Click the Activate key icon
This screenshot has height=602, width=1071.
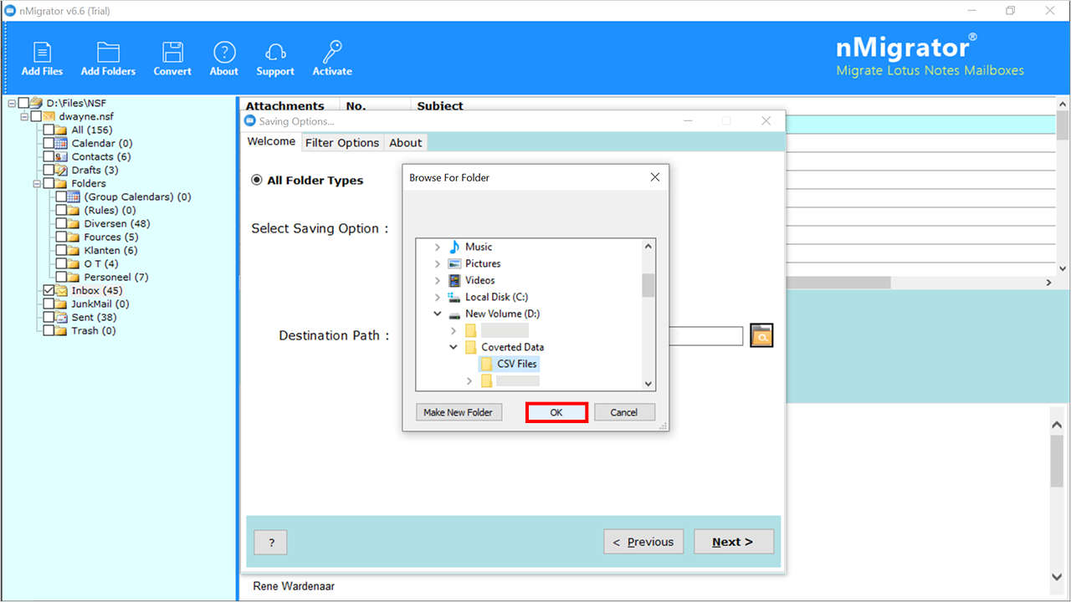[x=332, y=52]
